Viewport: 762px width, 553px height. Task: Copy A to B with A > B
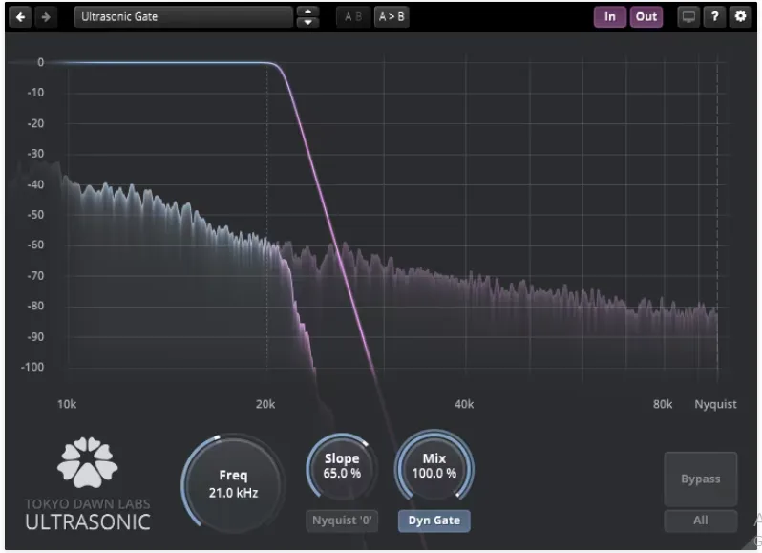pos(392,17)
